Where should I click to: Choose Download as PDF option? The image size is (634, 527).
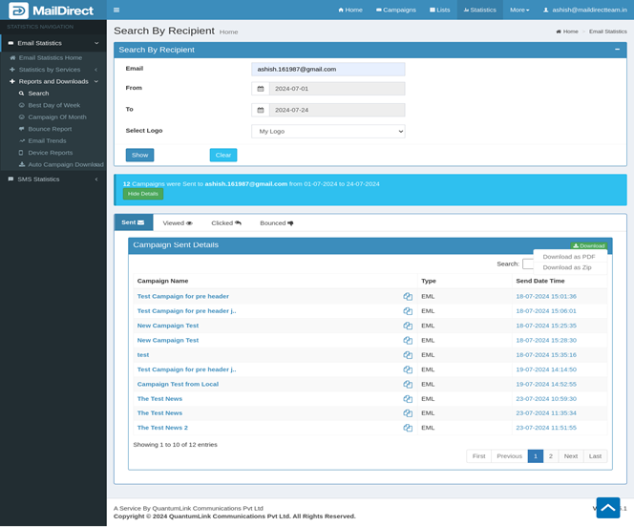tap(568, 257)
